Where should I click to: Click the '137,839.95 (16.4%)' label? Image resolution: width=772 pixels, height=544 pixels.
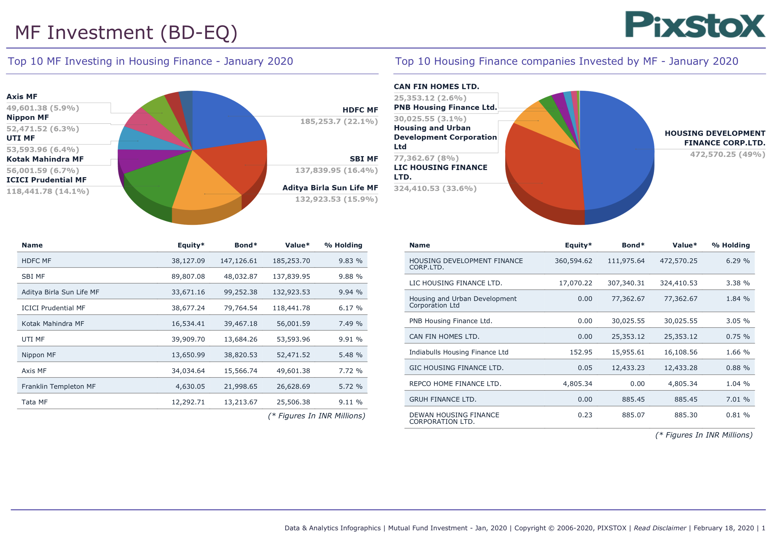pyautogui.click(x=336, y=170)
